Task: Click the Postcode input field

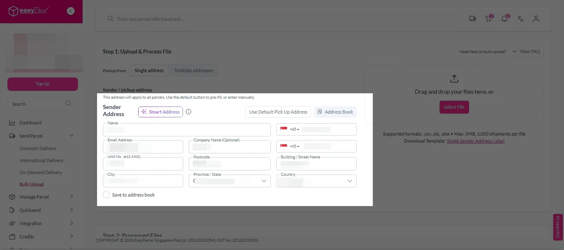Action: [229, 164]
